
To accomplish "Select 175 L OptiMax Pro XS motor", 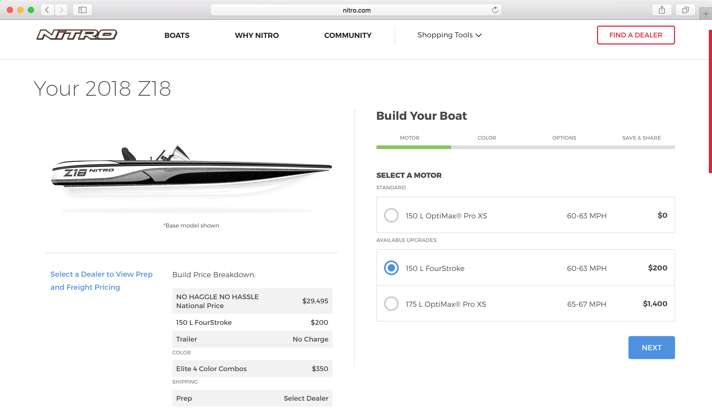I will 391,304.
